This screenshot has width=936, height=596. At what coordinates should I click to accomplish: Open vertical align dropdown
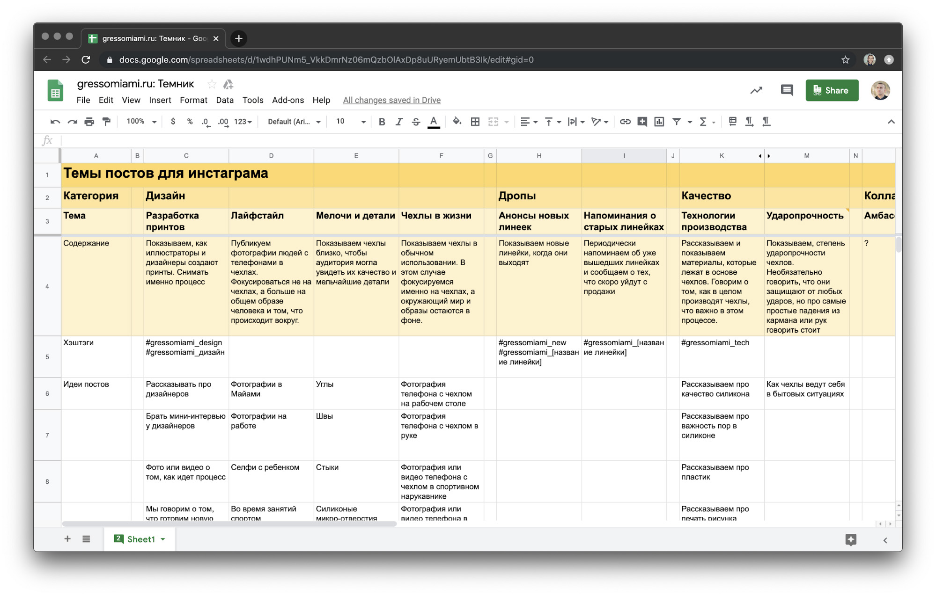tap(553, 122)
